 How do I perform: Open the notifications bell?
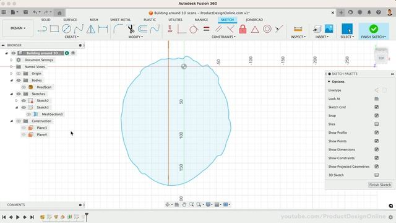(369, 12)
